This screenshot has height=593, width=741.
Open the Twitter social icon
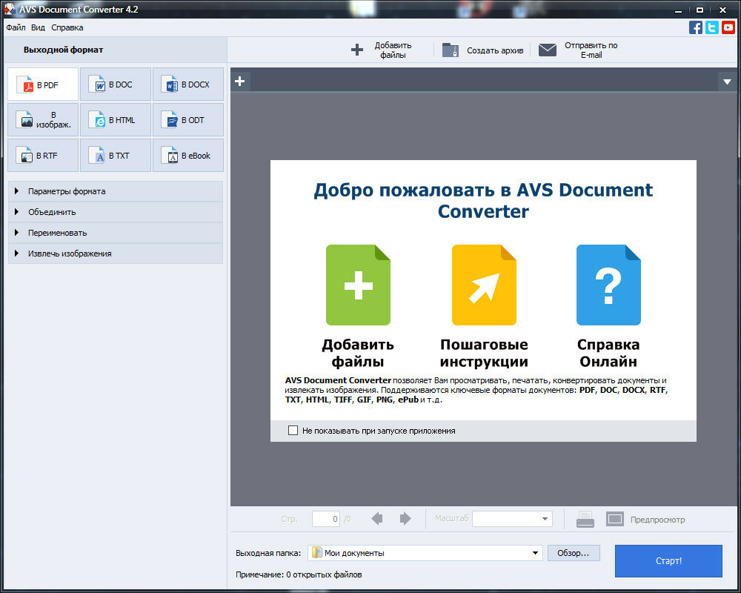point(711,27)
